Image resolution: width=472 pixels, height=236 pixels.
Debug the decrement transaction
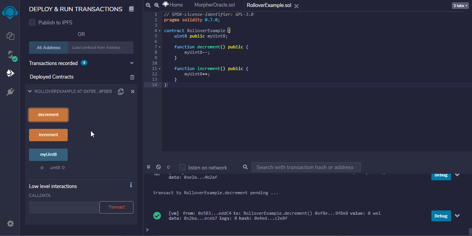coord(441,216)
